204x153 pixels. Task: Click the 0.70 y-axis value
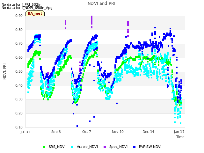pyautogui.click(x=19, y=43)
